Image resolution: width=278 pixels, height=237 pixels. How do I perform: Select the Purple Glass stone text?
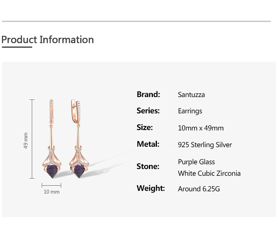196,162
